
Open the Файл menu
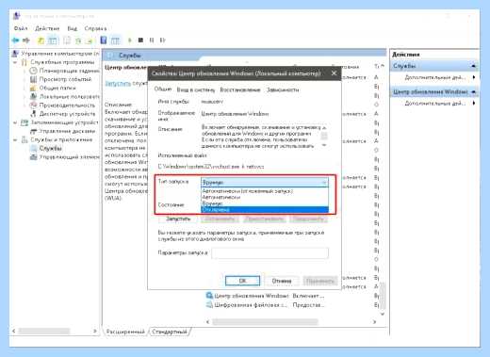click(x=21, y=28)
